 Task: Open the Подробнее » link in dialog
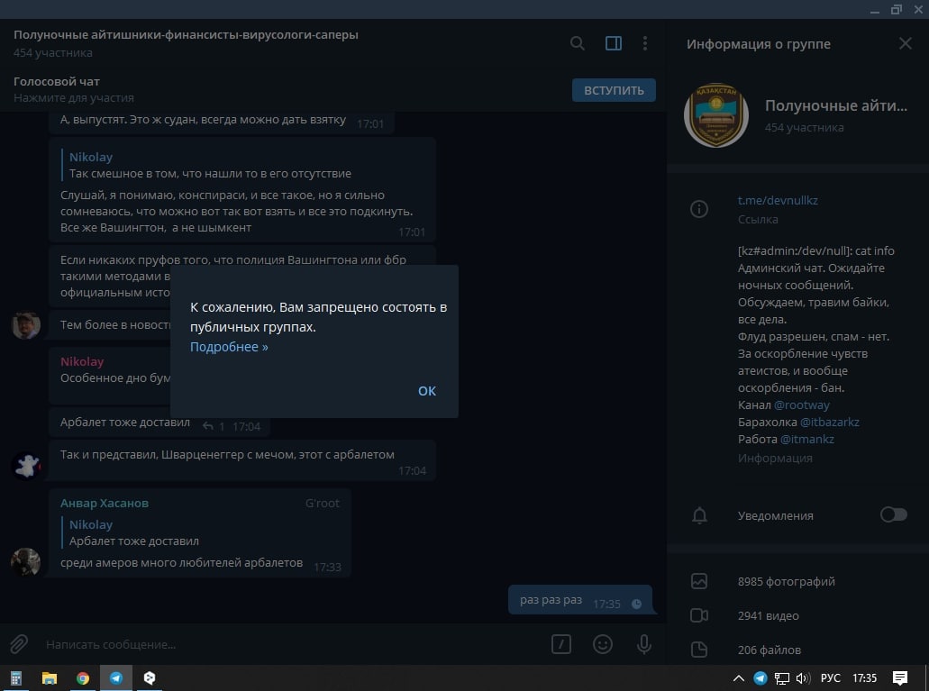coord(229,347)
